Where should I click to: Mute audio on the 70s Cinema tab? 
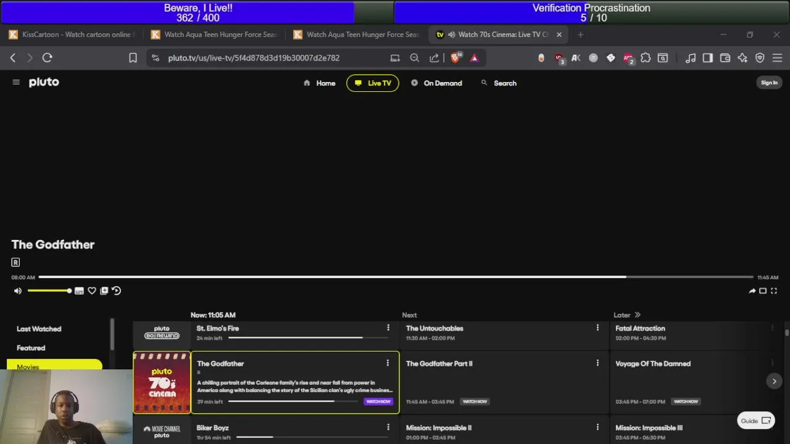452,35
